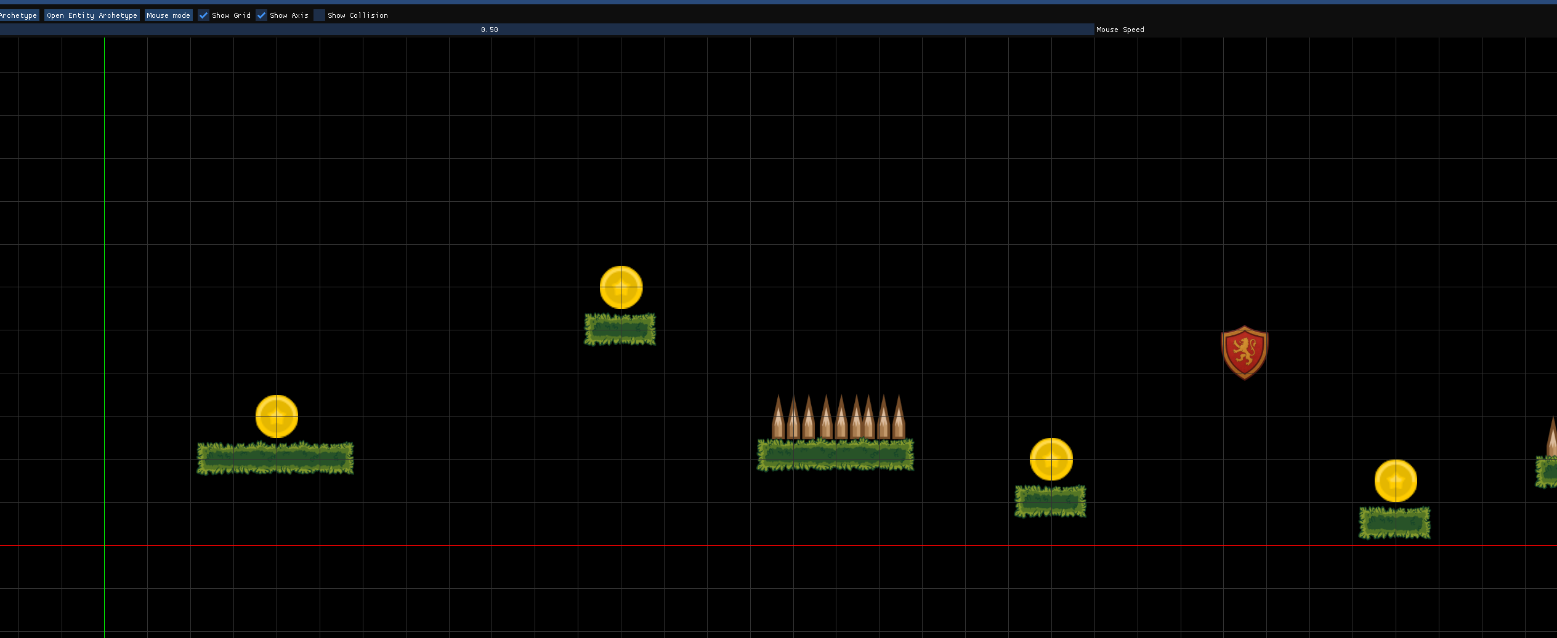This screenshot has height=638, width=1557.
Task: Click the gold coin below-right of the shield
Action: [x=1395, y=480]
